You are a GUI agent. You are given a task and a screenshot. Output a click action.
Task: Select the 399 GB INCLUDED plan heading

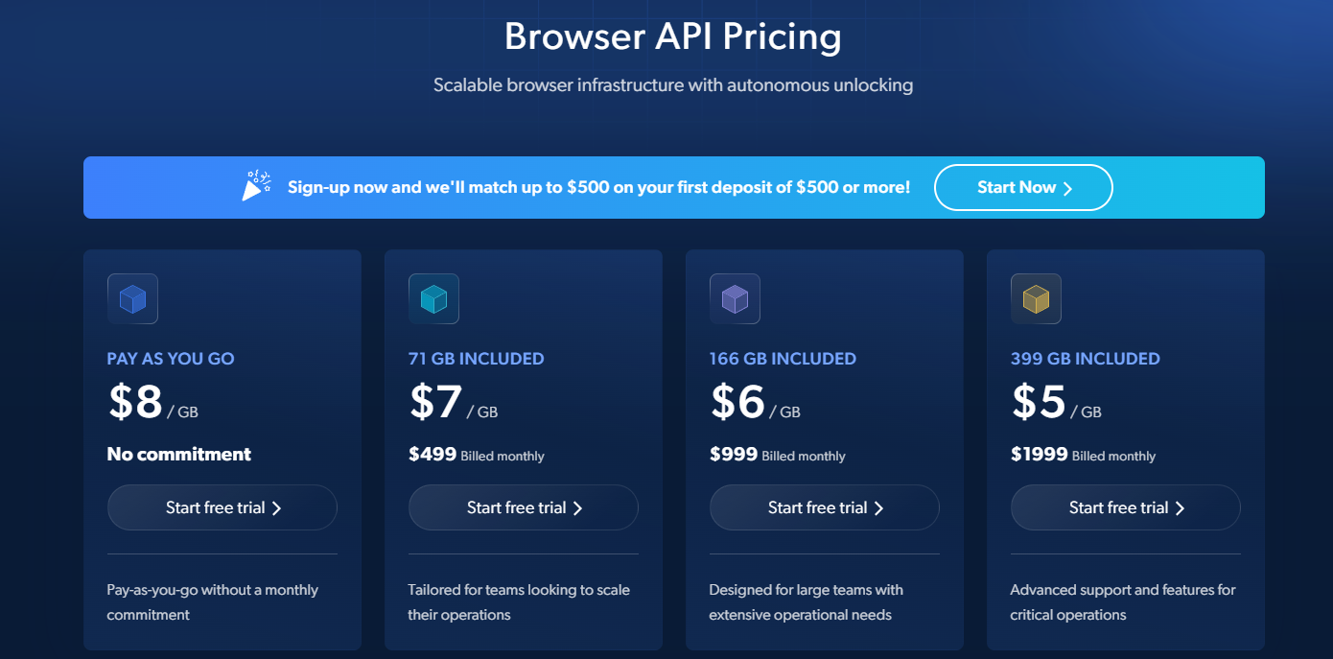[1086, 359]
